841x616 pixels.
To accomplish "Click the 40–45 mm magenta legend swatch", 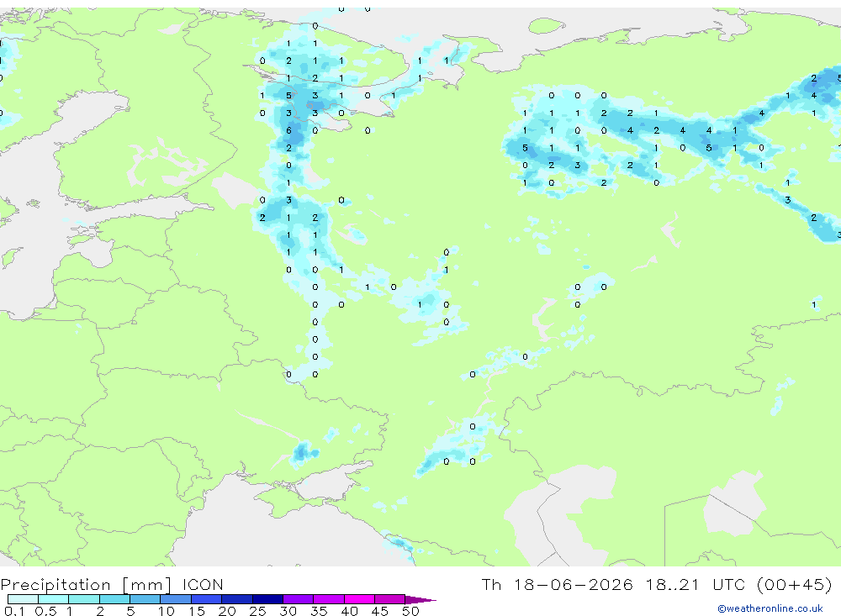I will pos(359,599).
